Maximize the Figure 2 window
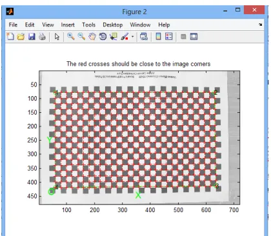The height and width of the screenshot is (236, 271). click(237, 10)
